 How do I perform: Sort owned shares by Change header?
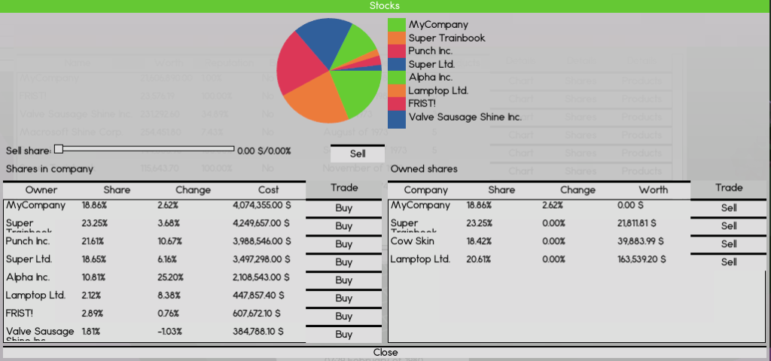577,190
